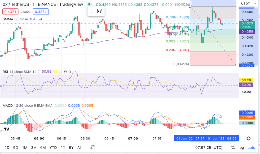Click the 0.4340 price scale value
This screenshot has height=154, width=260.
pyautogui.click(x=247, y=38)
